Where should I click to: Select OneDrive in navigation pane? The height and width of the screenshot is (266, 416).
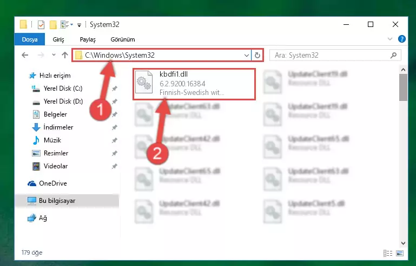click(53, 183)
